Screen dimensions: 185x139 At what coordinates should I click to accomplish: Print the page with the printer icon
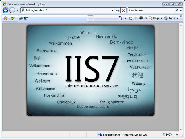point(141,18)
